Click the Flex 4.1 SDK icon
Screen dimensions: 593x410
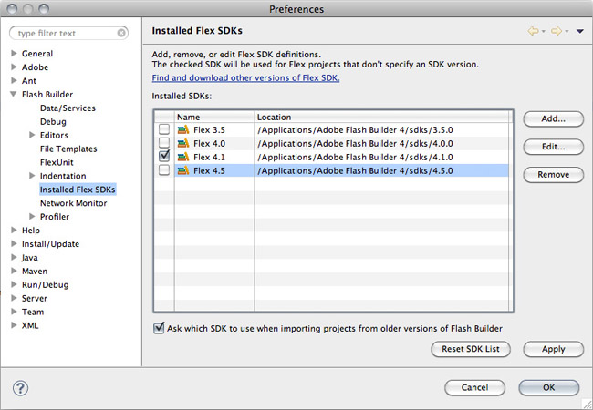[x=183, y=157]
